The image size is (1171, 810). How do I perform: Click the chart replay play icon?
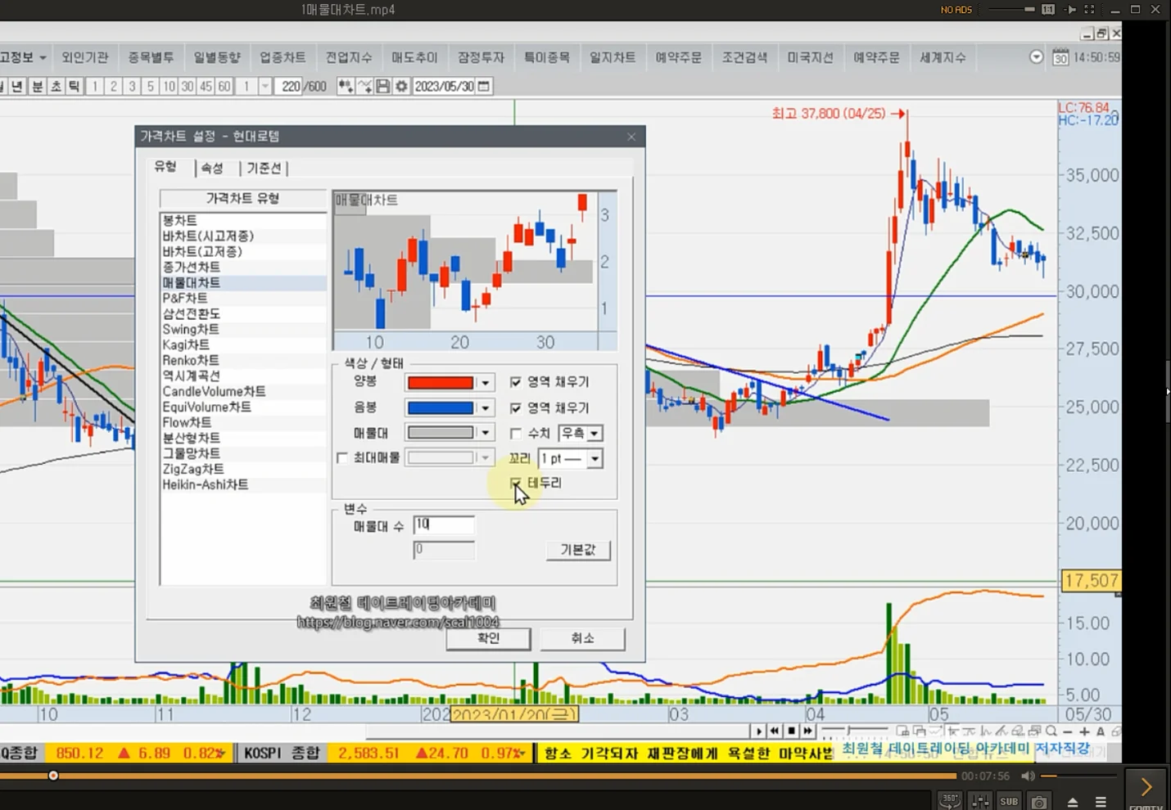click(759, 731)
